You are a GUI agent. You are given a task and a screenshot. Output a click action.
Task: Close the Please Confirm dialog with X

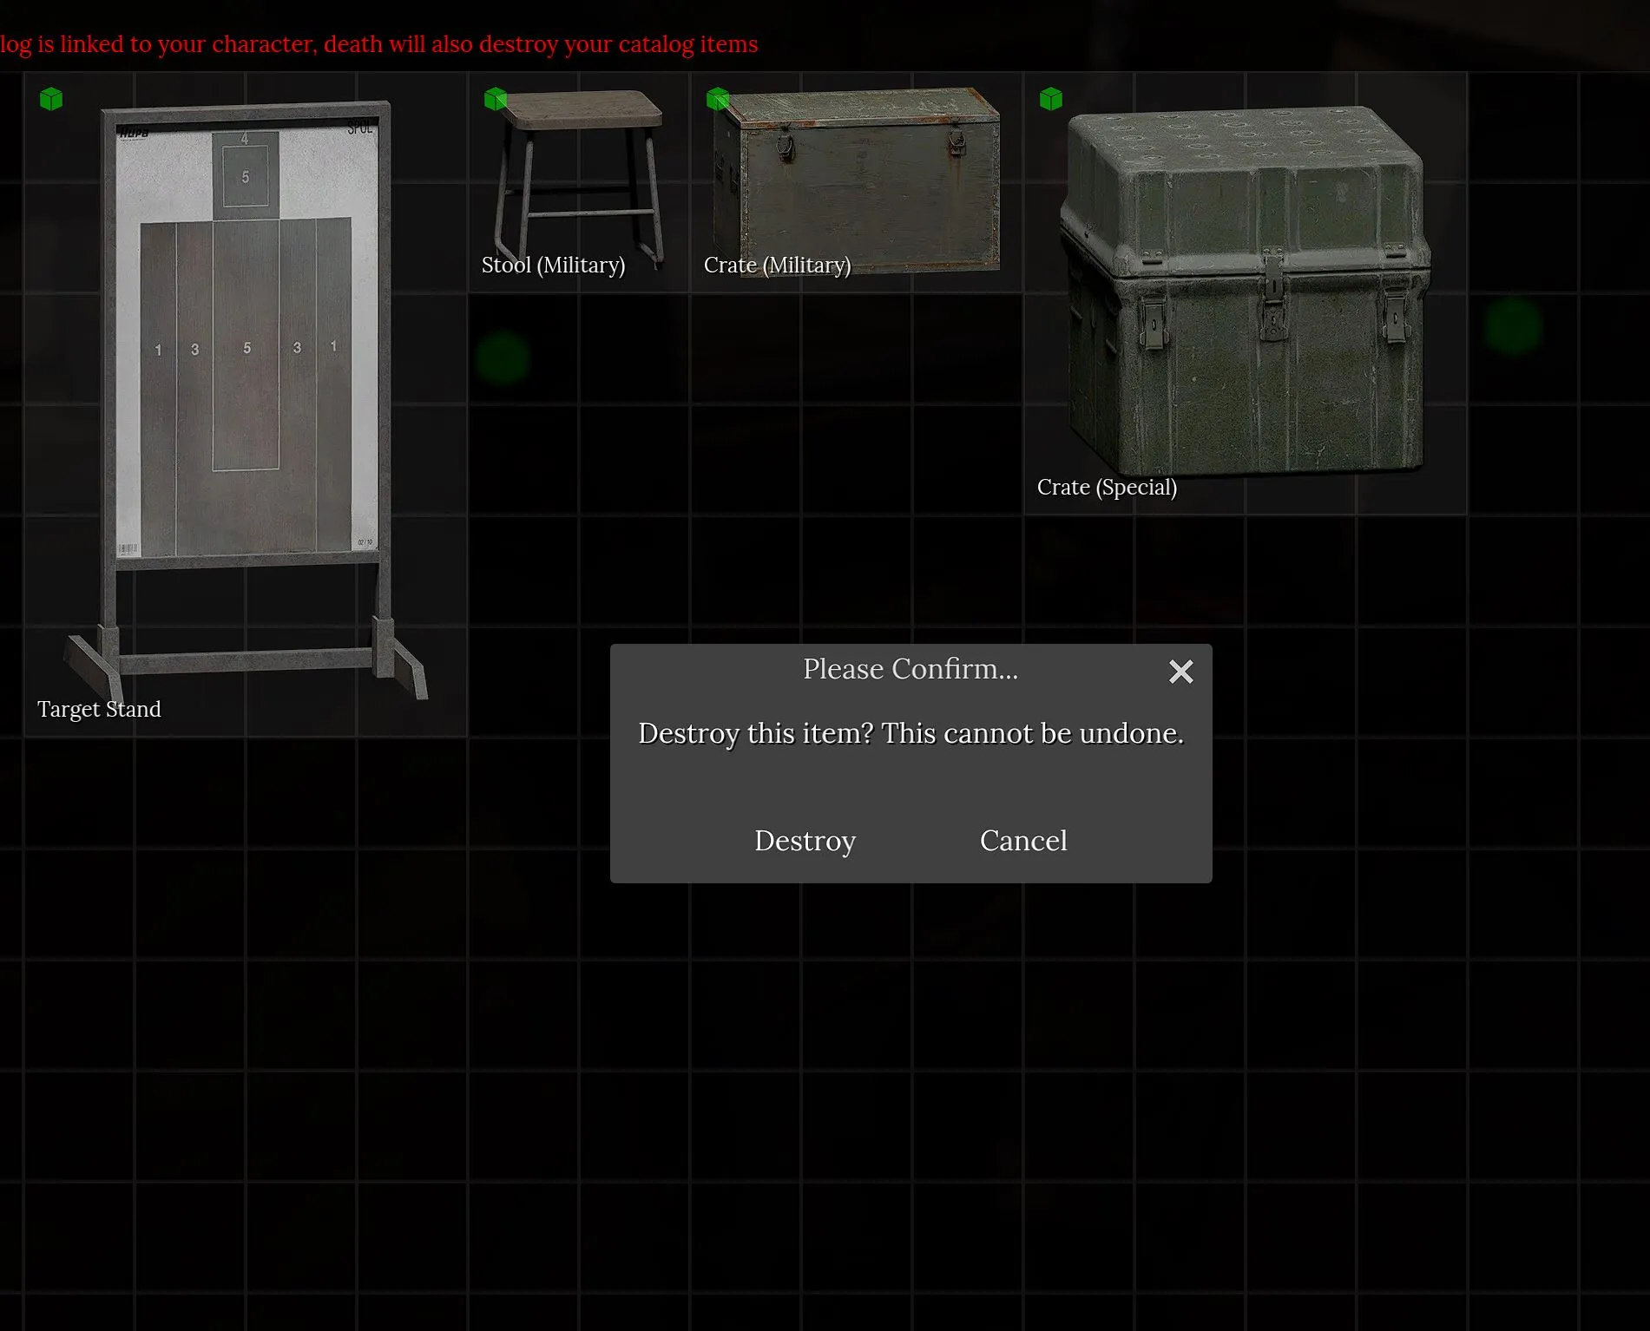click(1180, 672)
